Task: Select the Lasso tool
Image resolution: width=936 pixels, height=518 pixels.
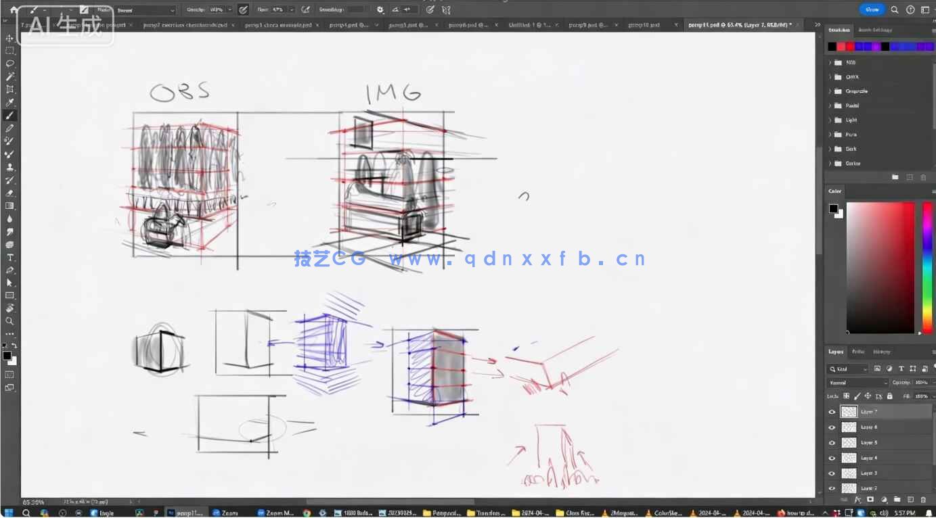Action: [9, 64]
